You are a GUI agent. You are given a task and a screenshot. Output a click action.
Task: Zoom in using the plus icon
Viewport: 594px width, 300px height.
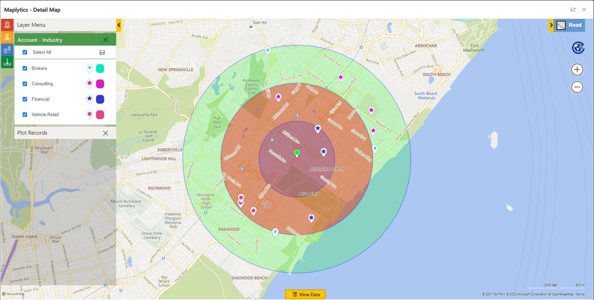tap(577, 69)
